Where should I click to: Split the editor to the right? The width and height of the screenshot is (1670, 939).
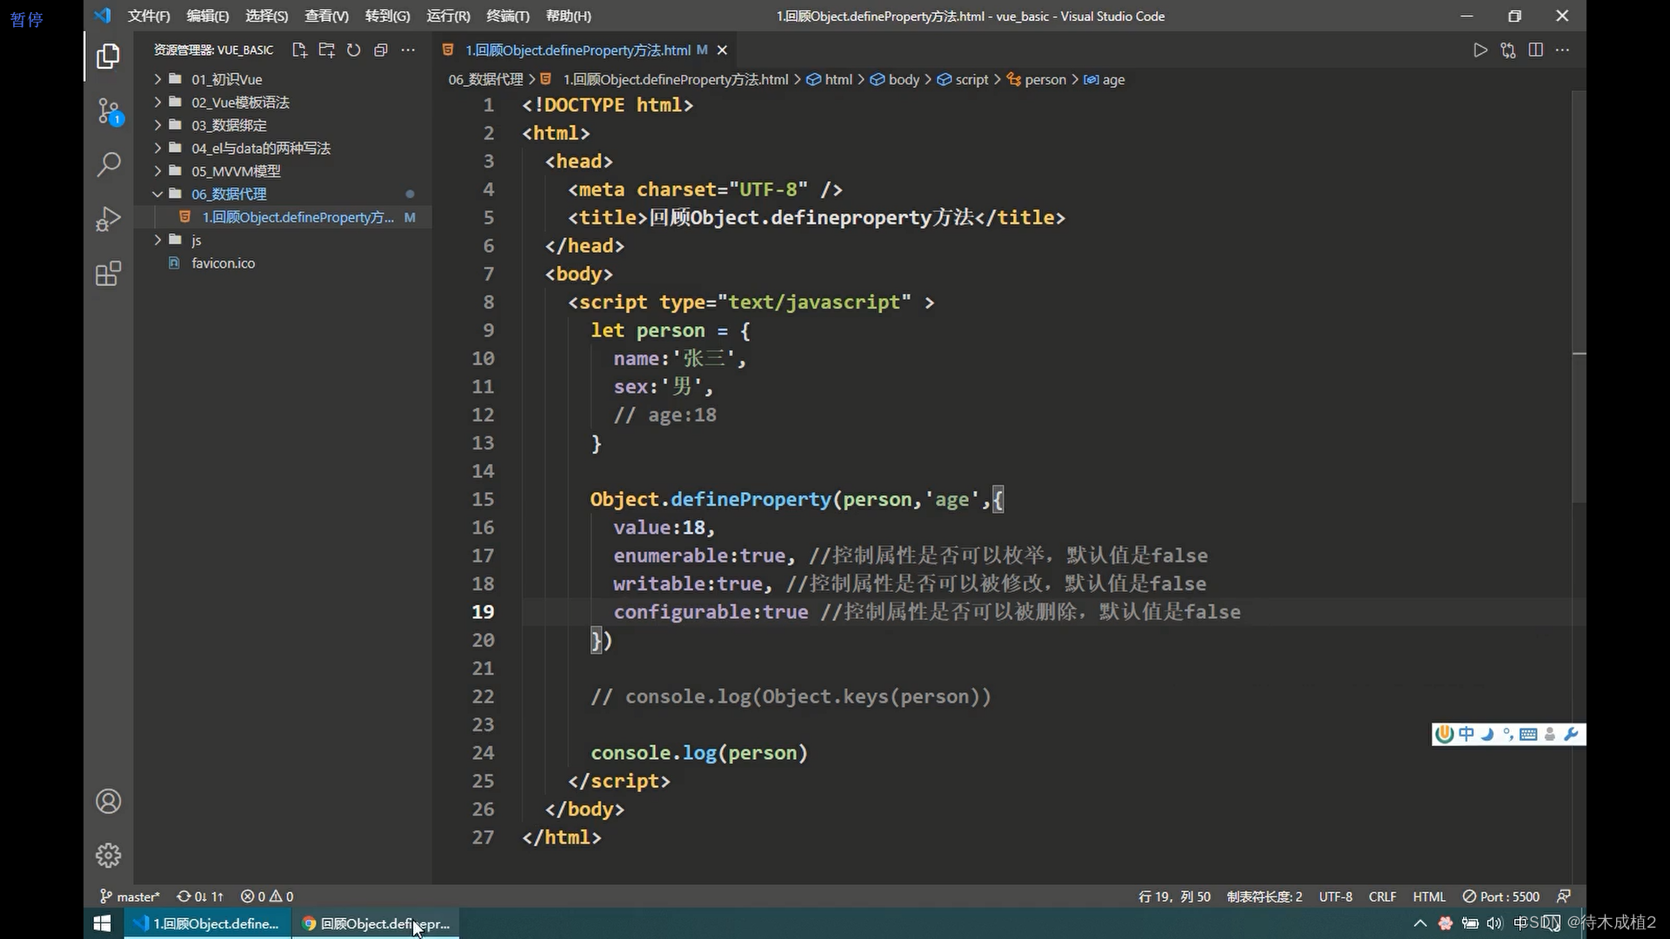[1536, 50]
